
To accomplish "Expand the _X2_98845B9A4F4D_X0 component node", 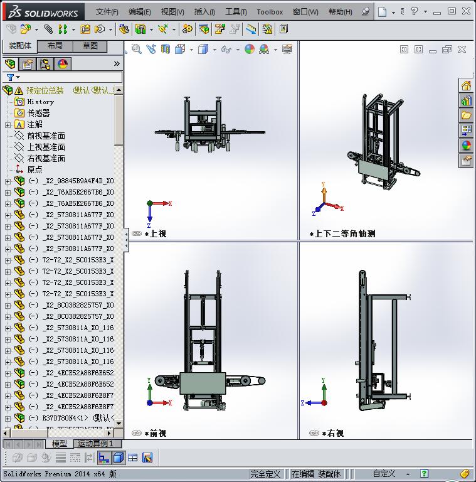I will 8,181.
